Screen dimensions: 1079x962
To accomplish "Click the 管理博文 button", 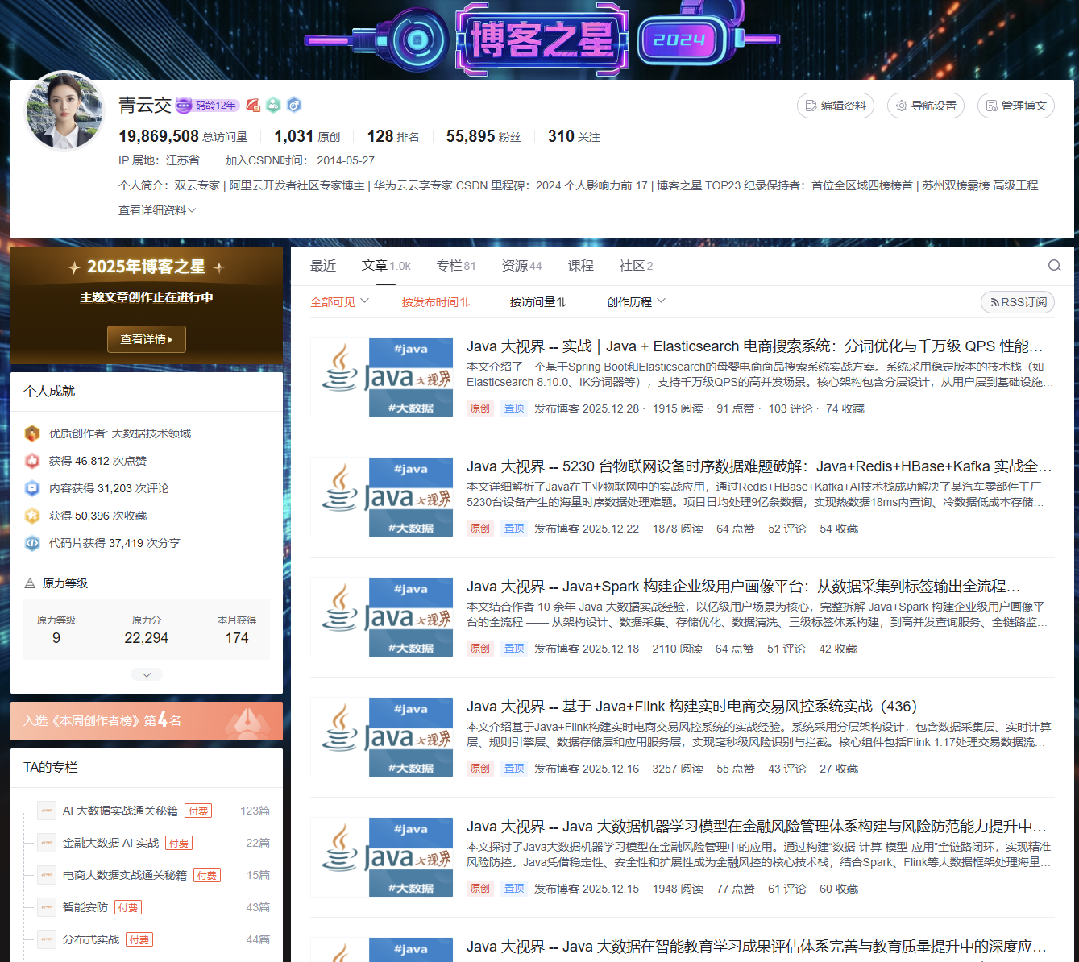I will tap(1016, 106).
